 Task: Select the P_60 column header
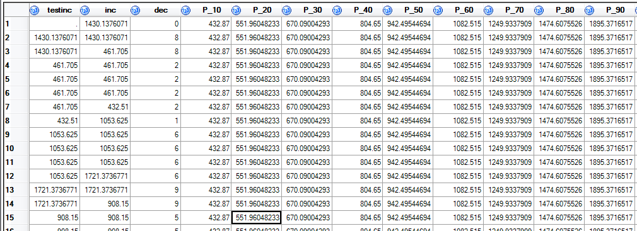coord(459,9)
